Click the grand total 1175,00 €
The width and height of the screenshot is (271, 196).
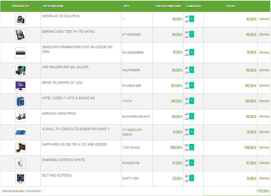[263, 191]
